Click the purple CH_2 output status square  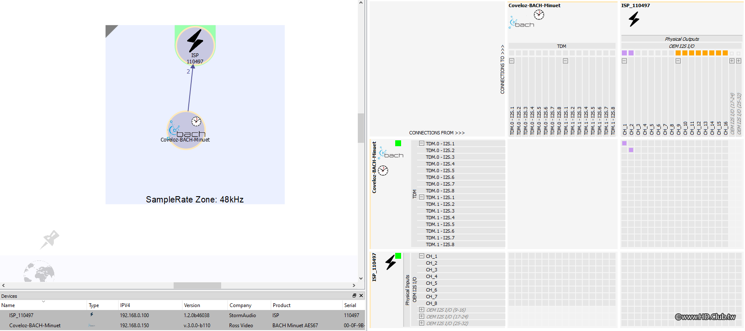coord(631,53)
